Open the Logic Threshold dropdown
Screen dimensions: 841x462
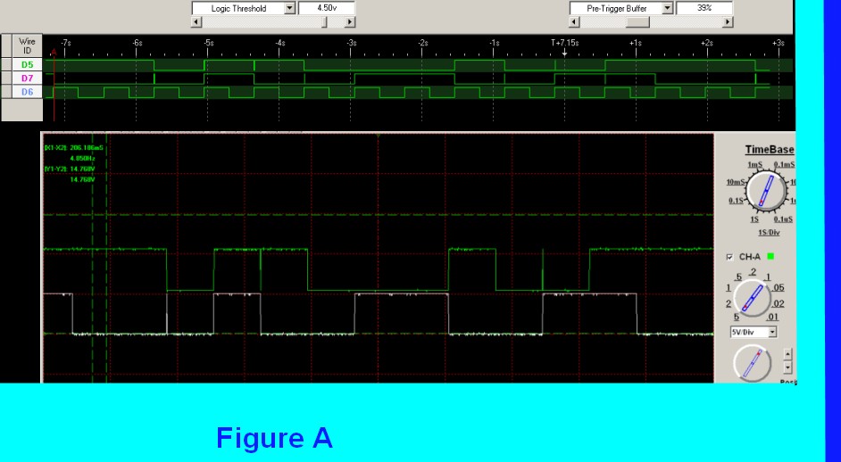[289, 8]
